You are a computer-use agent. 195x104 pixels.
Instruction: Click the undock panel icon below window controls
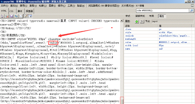click(x=192, y=6)
